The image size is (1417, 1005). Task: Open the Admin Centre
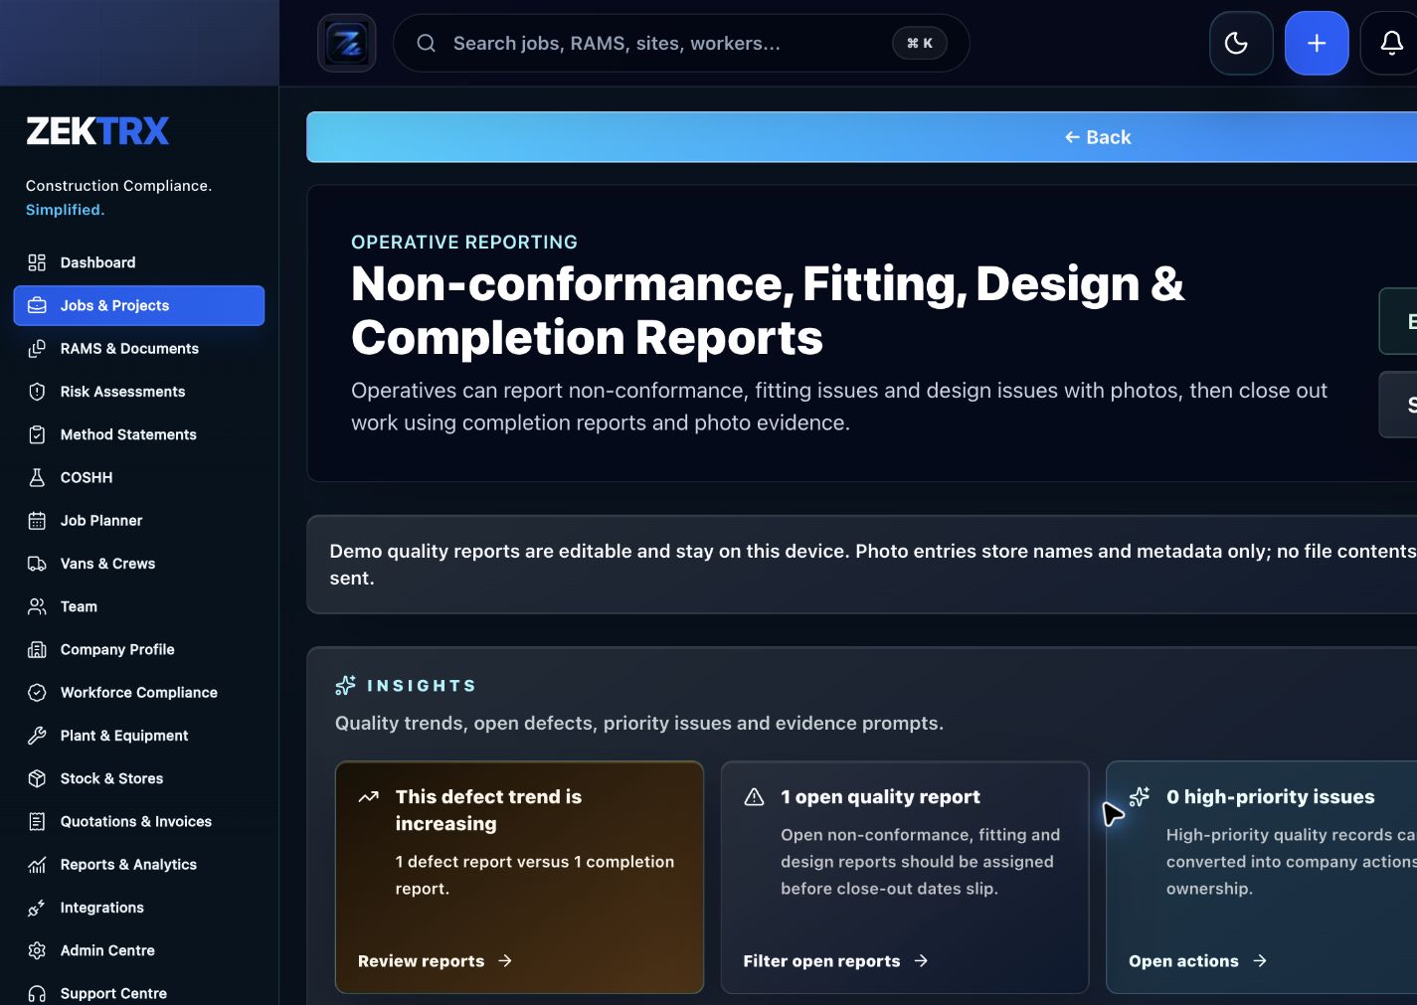click(139, 950)
